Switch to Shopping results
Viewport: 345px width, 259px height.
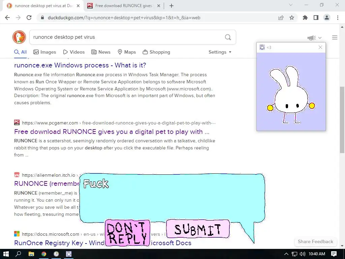click(x=156, y=52)
